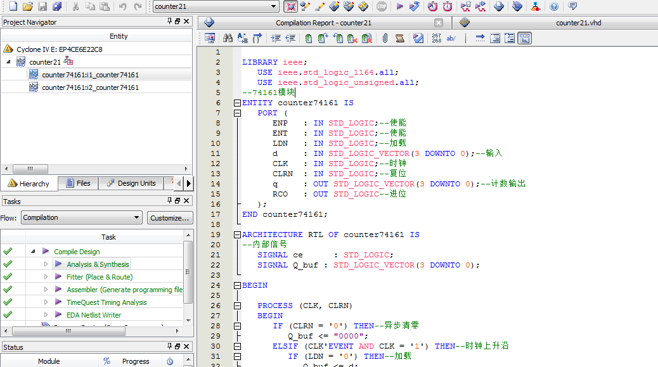Click the Stop Processing icon
The height and width of the screenshot is (367, 658).
[382, 6]
